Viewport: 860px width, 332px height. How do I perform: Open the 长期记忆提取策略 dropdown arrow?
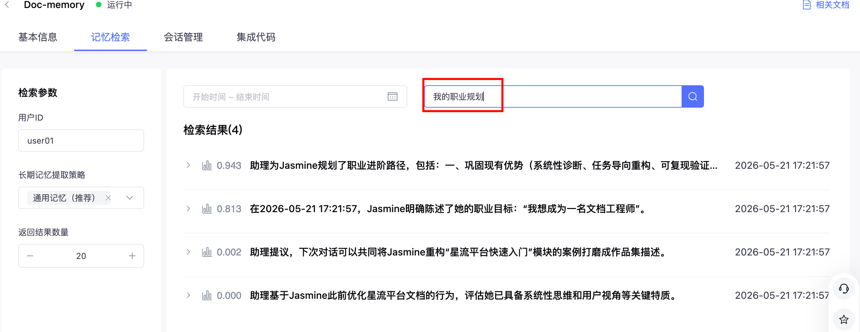point(130,198)
